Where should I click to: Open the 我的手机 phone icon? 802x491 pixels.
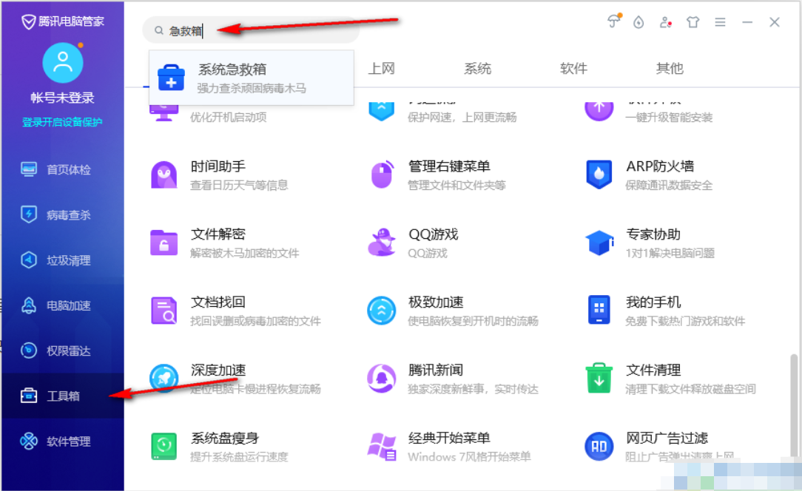coord(599,309)
